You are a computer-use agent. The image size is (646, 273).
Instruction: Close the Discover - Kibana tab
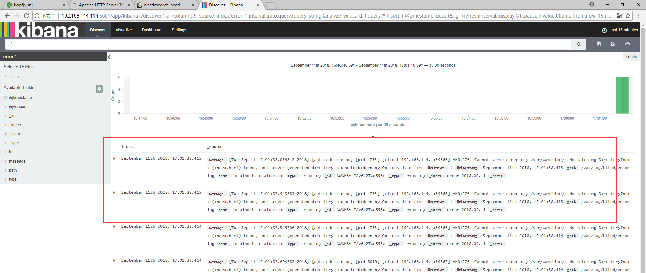pyautogui.click(x=258, y=5)
